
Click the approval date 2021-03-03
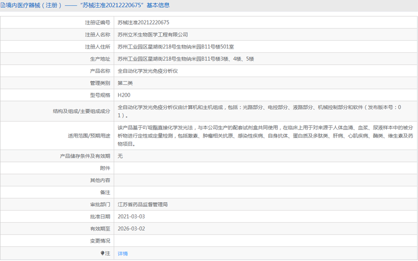(x=131, y=216)
